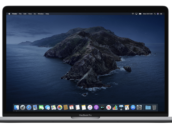Launch Launchpad rocket icon
172x129 pixels.
click(23, 107)
